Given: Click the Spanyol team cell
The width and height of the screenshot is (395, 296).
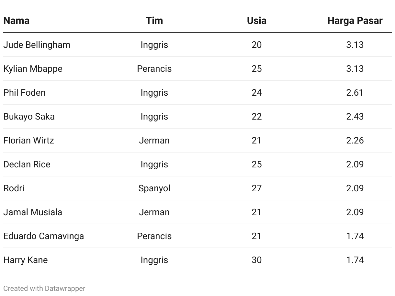Looking at the screenshot, I should [154, 188].
